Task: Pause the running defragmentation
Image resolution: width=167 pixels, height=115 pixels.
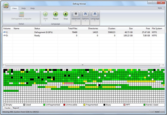Action: 55,14
